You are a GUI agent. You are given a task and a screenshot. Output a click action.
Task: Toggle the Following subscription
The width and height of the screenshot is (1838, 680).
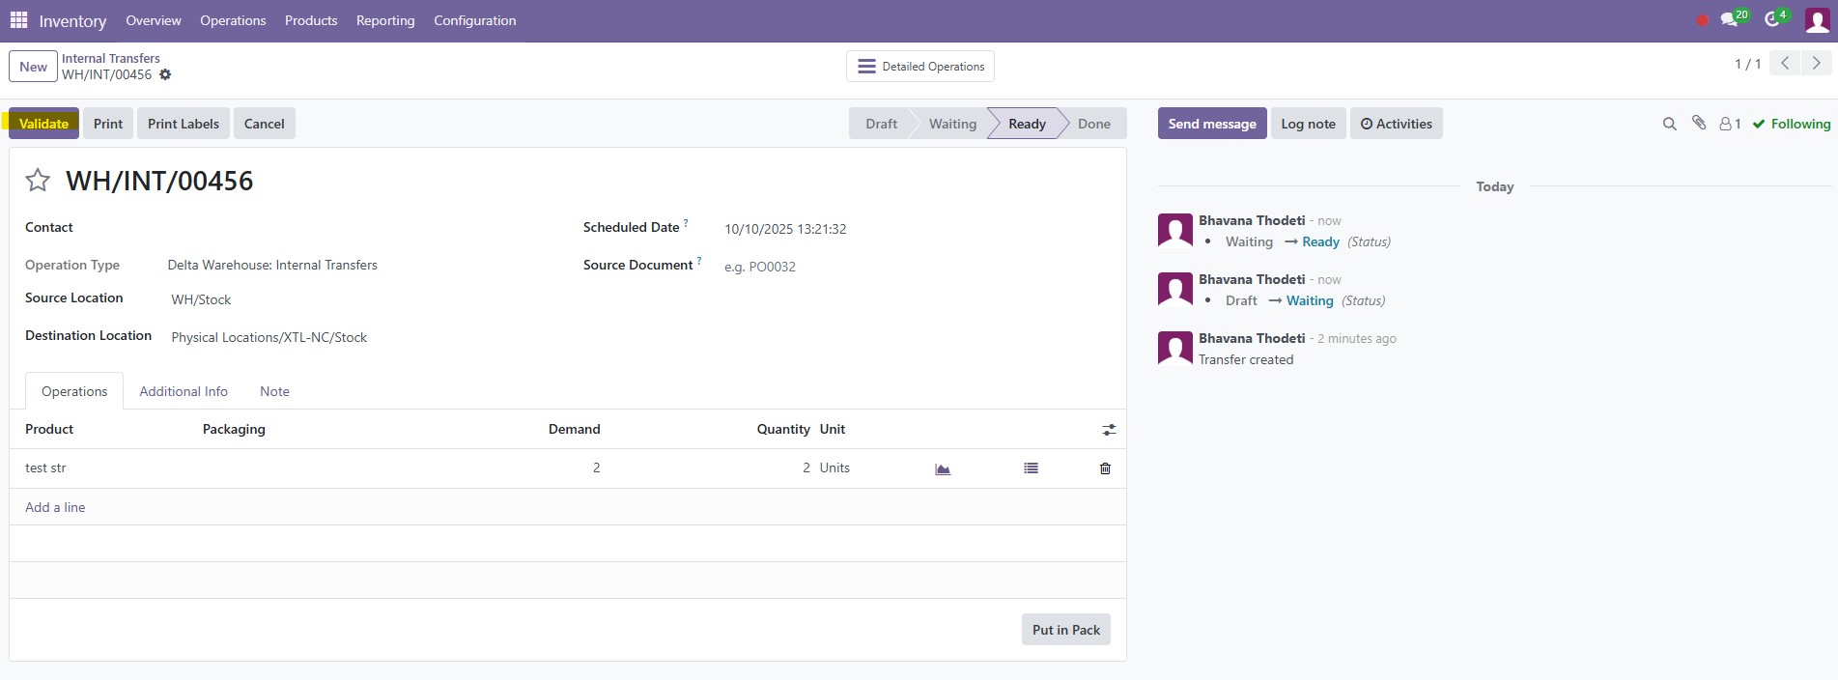tap(1792, 124)
